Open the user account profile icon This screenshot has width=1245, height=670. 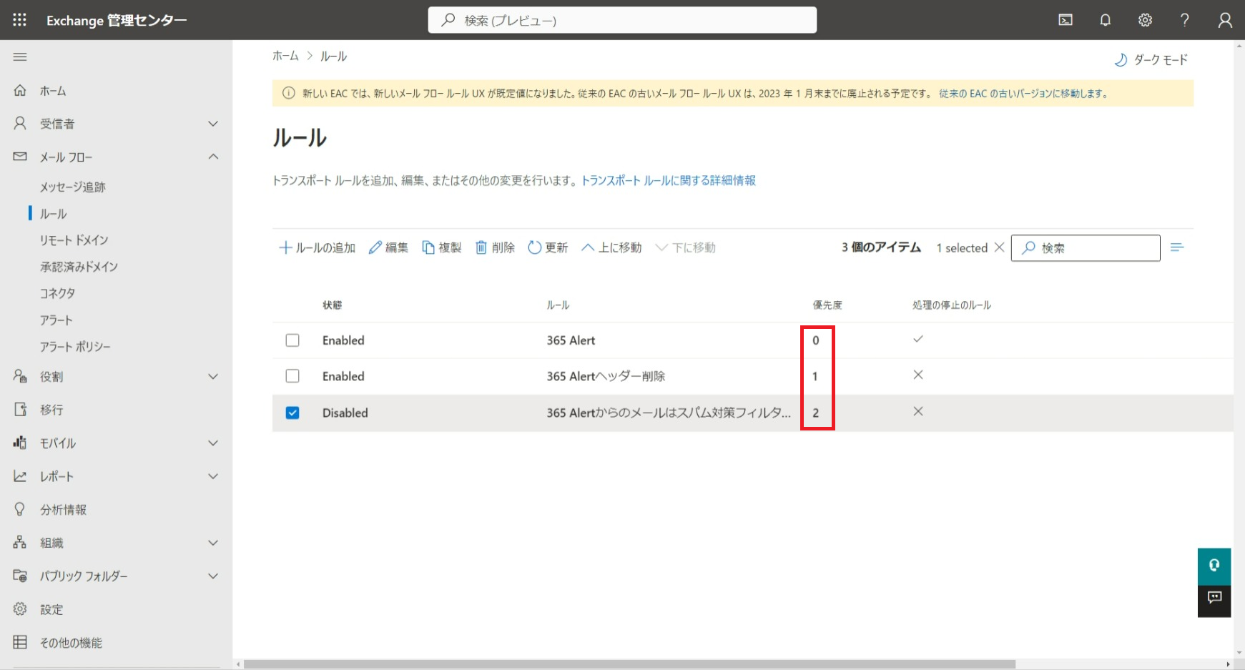point(1225,20)
